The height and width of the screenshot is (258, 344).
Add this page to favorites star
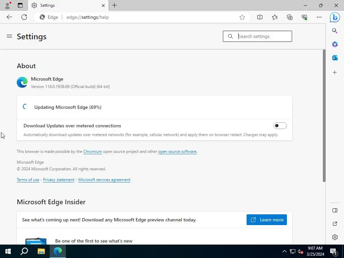242,17
